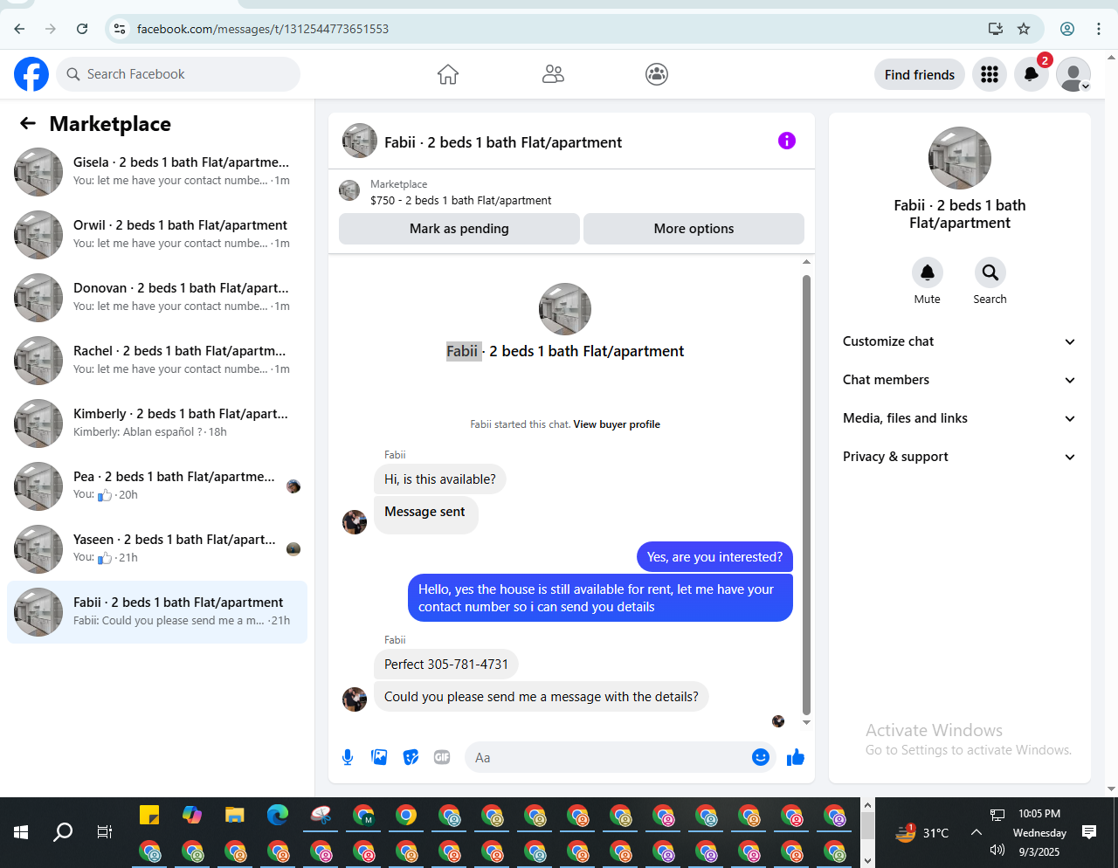The width and height of the screenshot is (1118, 868).
Task: Open Pea conversation in Marketplace list
Action: point(157,486)
